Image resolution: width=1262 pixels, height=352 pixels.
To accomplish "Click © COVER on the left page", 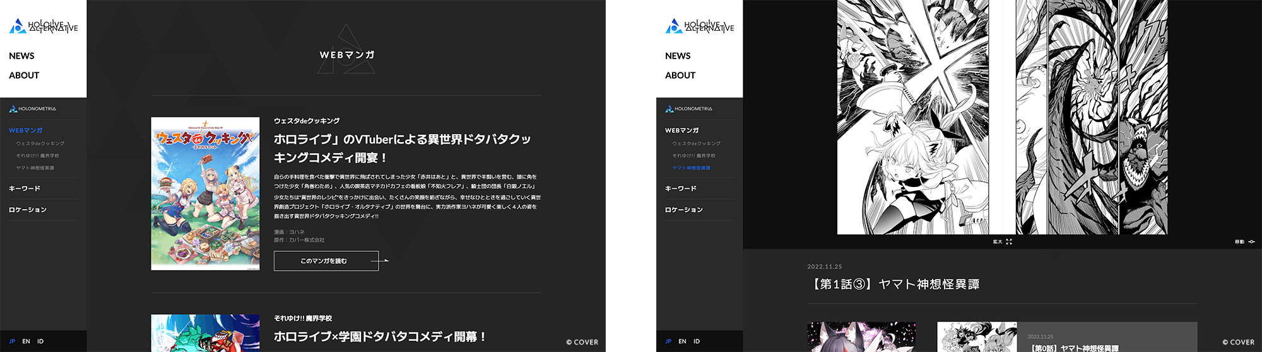I will tap(582, 342).
